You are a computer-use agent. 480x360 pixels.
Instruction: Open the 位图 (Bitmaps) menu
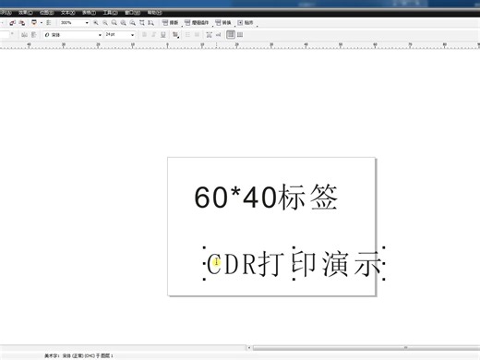(47, 13)
